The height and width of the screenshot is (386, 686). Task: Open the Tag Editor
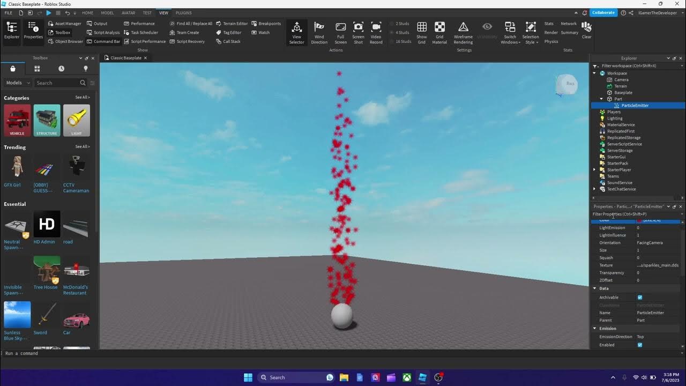229,32
